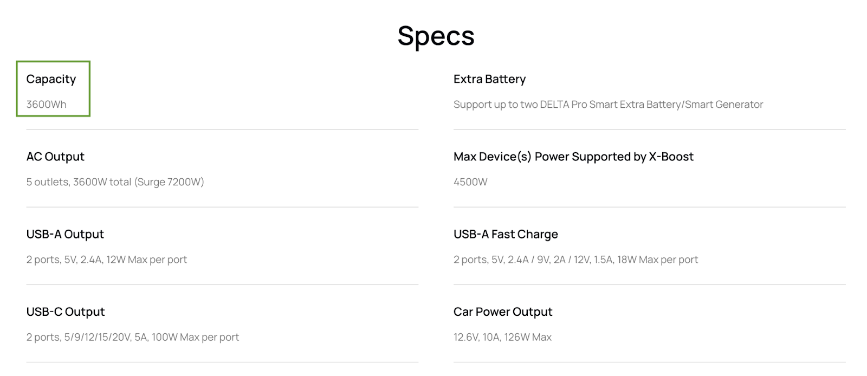
Task: Click the DELTA Pro Smart Extra Battery description
Action: click(x=608, y=105)
